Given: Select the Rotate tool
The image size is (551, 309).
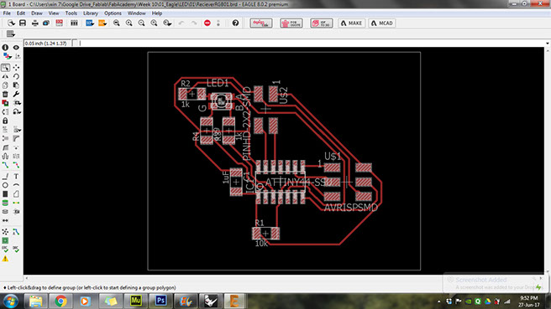Looking at the screenshot, I should point(16,76).
